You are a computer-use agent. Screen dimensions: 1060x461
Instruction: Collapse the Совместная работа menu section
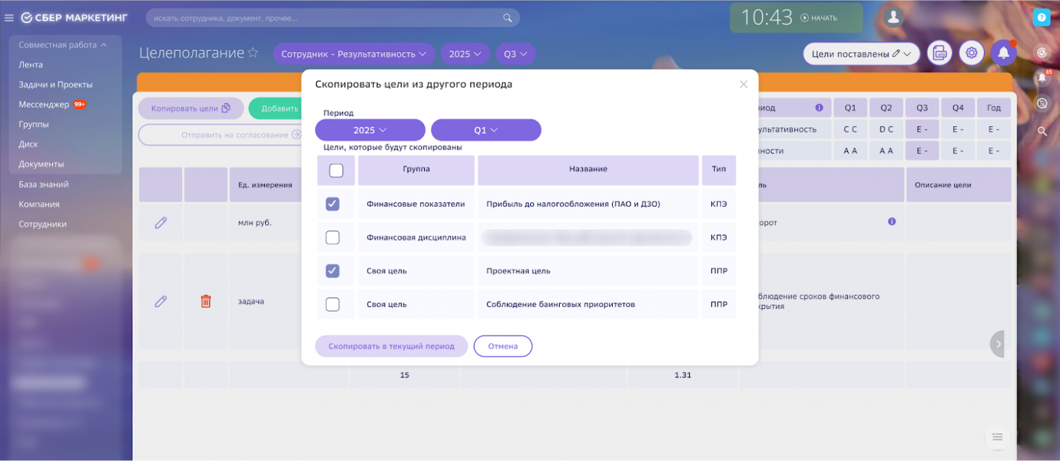tap(63, 45)
